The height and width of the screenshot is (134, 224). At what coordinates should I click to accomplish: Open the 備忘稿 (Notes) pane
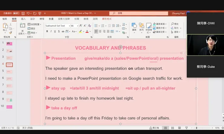click(154, 128)
